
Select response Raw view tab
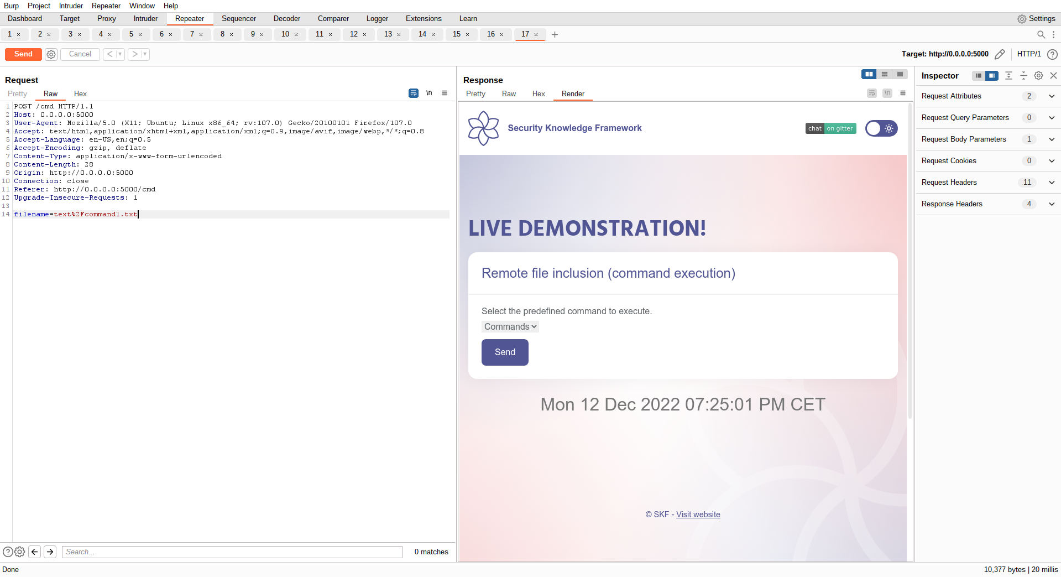pyautogui.click(x=509, y=94)
